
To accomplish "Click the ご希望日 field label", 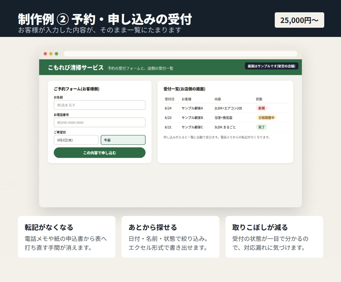I will [x=60, y=132].
